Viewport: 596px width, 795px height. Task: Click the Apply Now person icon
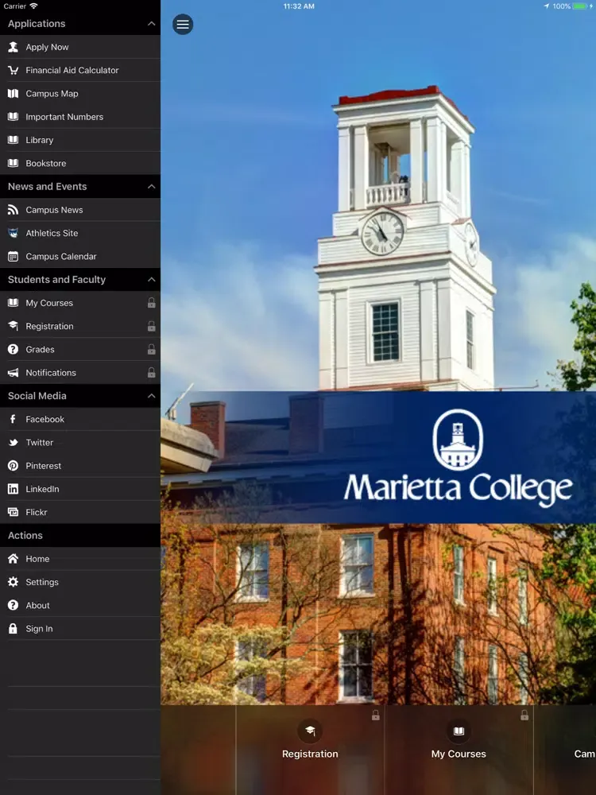click(14, 47)
